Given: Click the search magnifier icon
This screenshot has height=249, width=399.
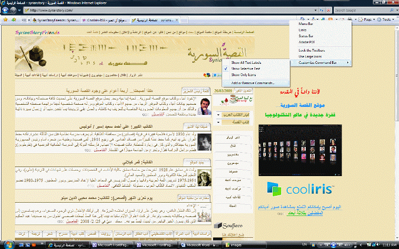Looking at the screenshot, I should pos(392,10).
